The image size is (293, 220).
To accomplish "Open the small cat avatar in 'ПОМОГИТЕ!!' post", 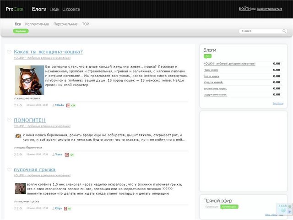I will [18, 136].
